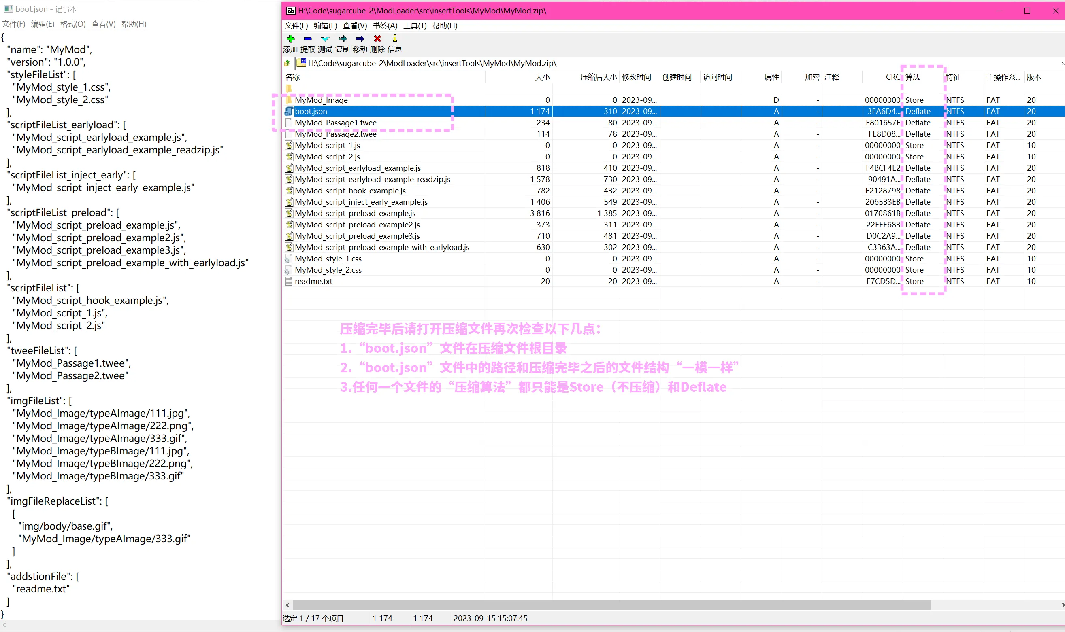1065x632 pixels.
Task: Click the red Delete (删除) icon
Action: [377, 39]
